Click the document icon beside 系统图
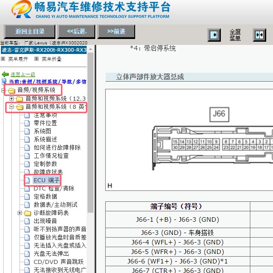 [27, 131]
